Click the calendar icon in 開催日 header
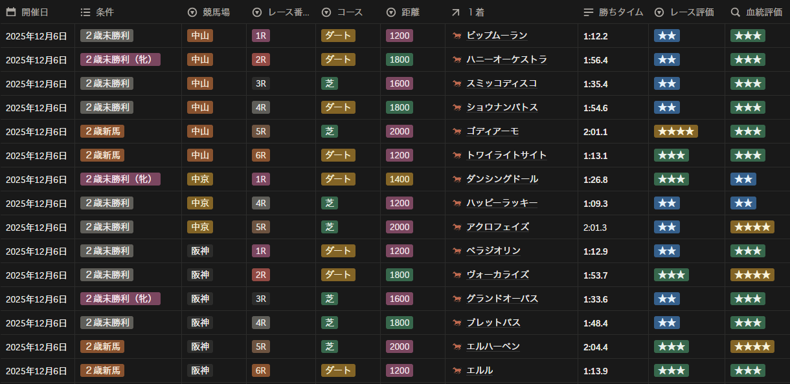 [10, 12]
